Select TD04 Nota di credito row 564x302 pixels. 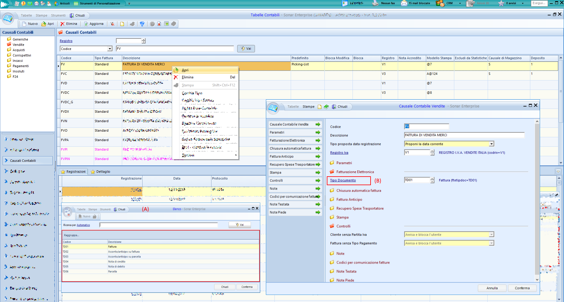click(117, 261)
